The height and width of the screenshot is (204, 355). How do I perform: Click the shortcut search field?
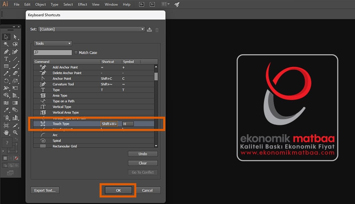[x=53, y=53]
